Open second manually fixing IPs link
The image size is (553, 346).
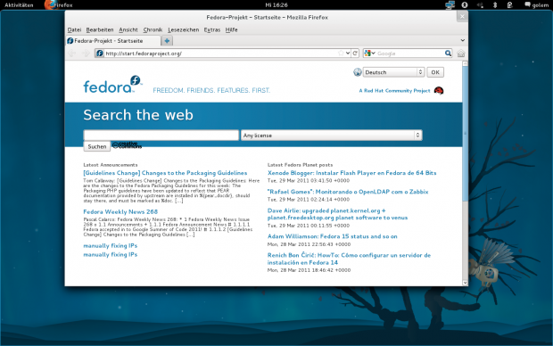click(110, 254)
